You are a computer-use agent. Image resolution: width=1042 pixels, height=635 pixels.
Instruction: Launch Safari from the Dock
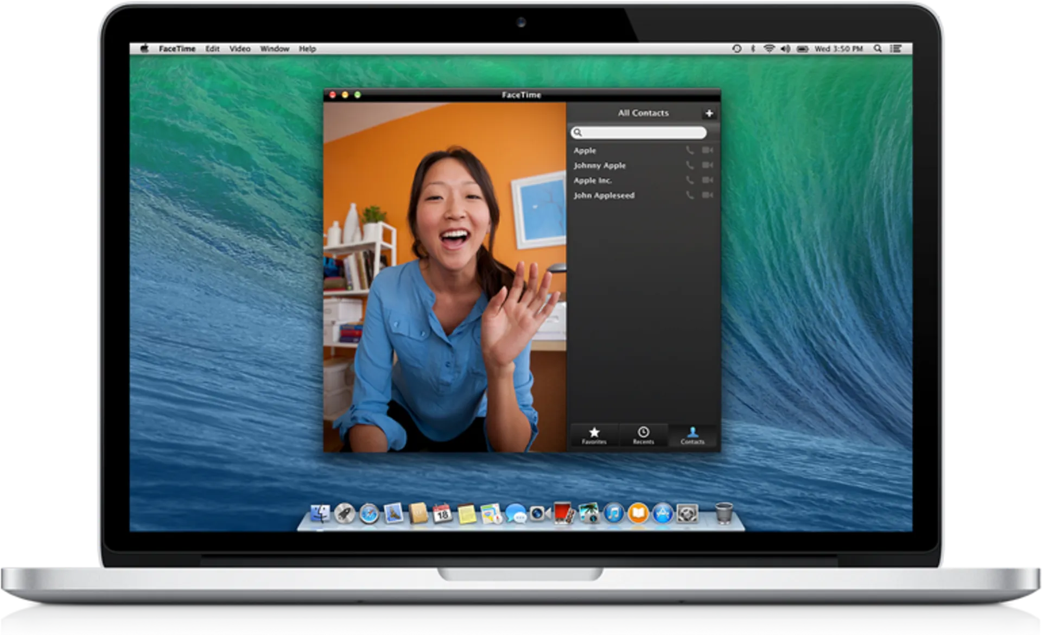click(x=369, y=513)
